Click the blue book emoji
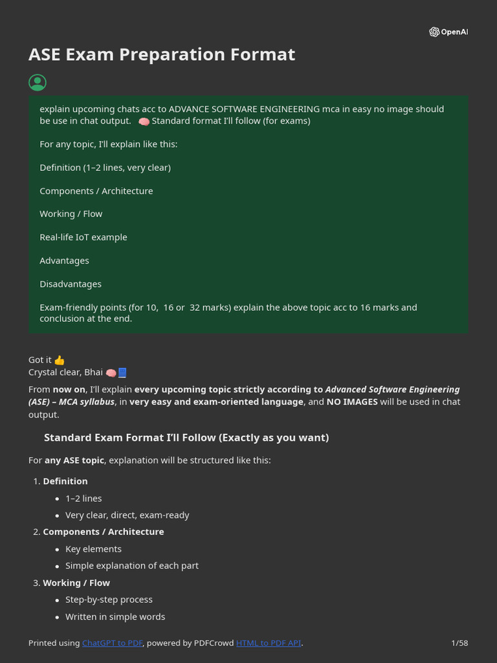 (x=122, y=372)
